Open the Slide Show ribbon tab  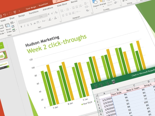point(62,5)
